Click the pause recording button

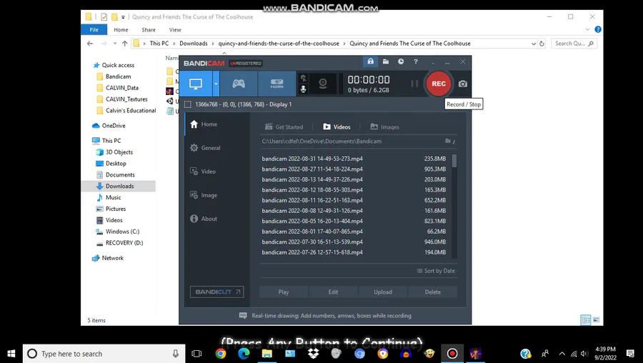click(x=414, y=84)
